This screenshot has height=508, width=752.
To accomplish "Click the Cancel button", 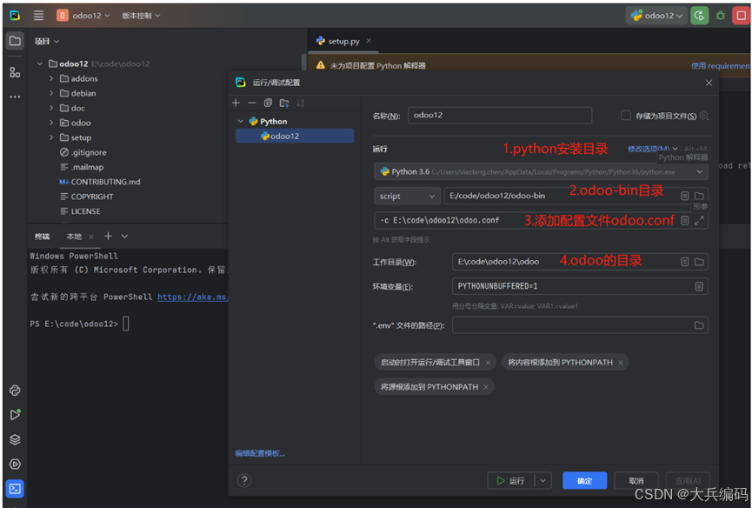I will 636,481.
